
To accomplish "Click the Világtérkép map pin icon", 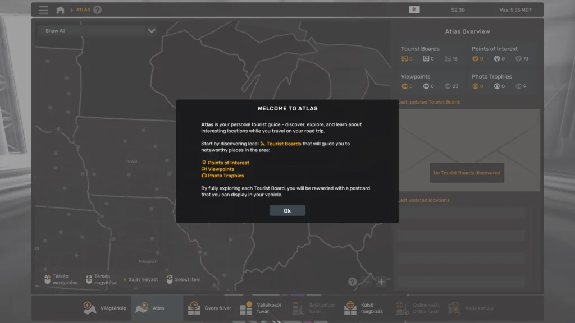I will (x=89, y=308).
